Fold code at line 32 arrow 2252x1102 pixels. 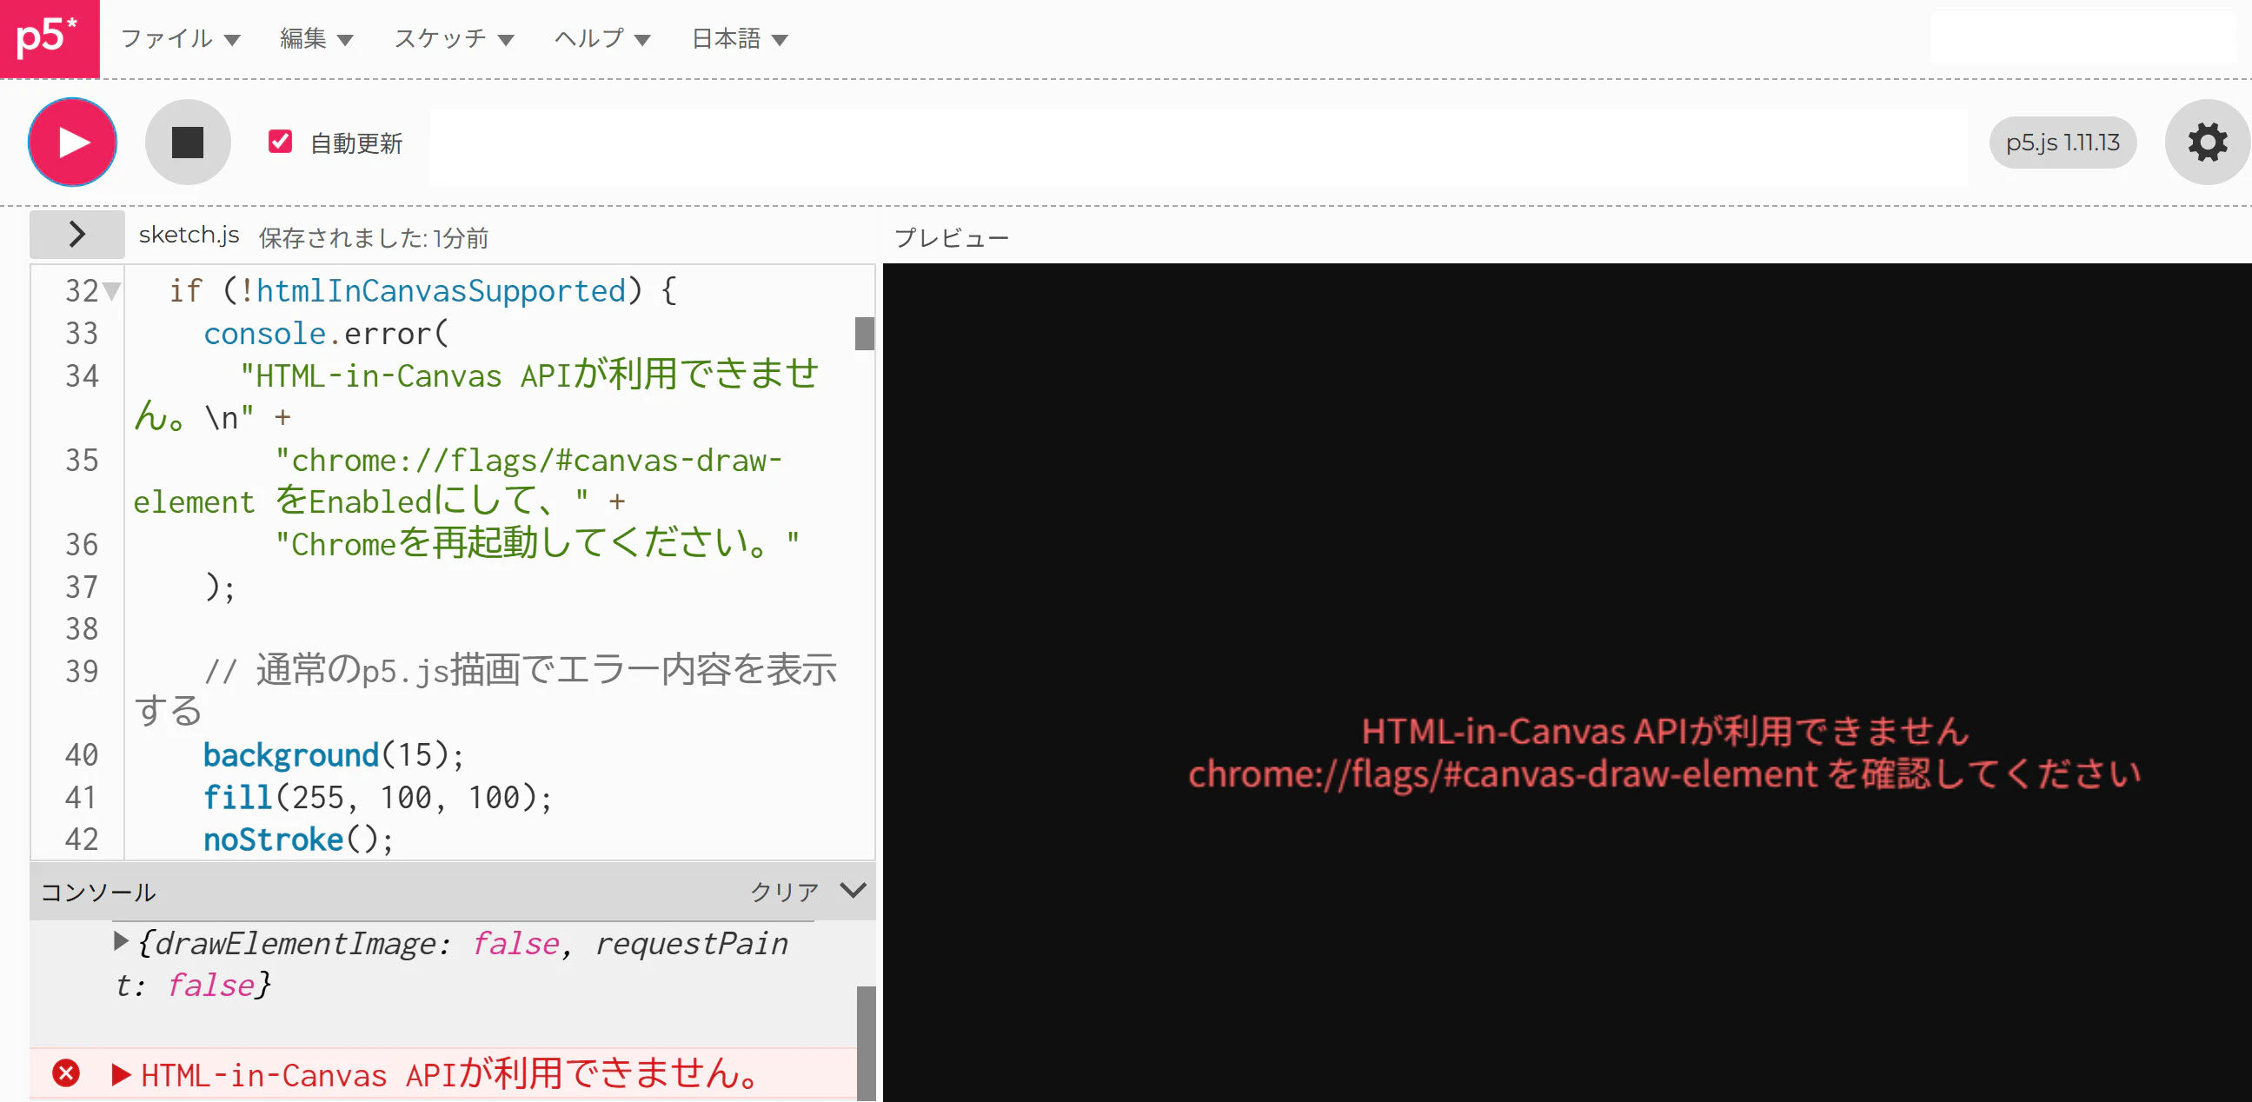click(x=111, y=291)
